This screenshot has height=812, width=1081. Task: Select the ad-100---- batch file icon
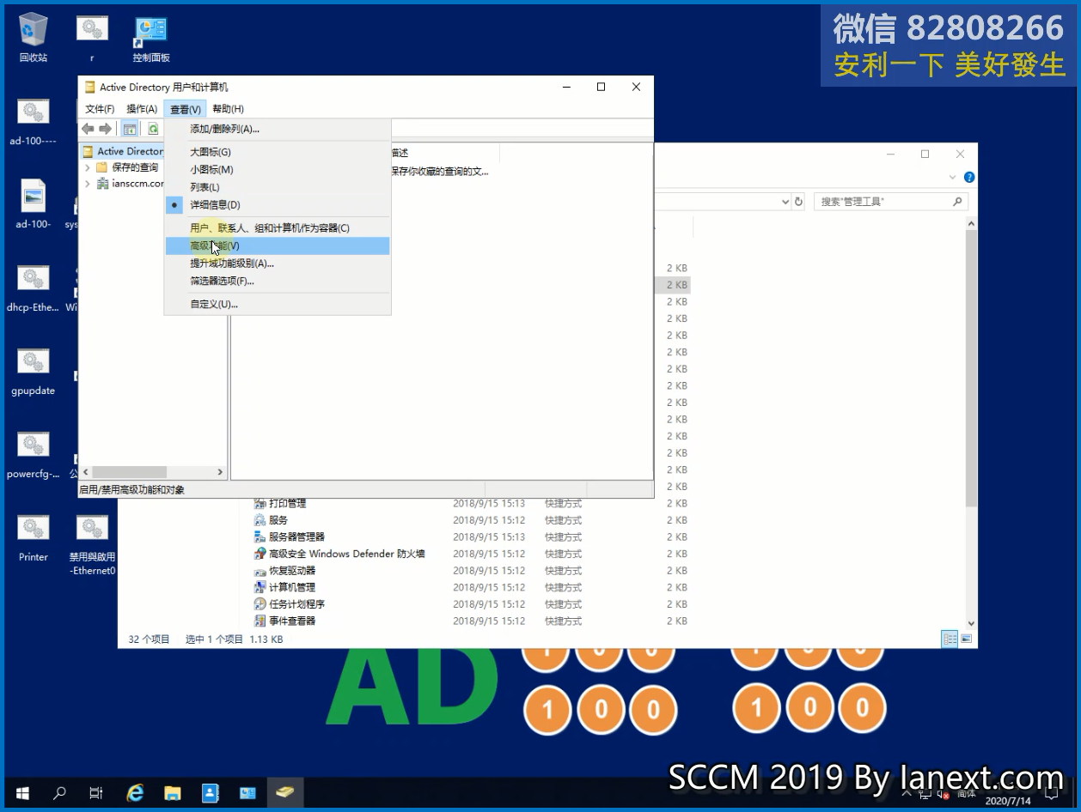point(33,121)
